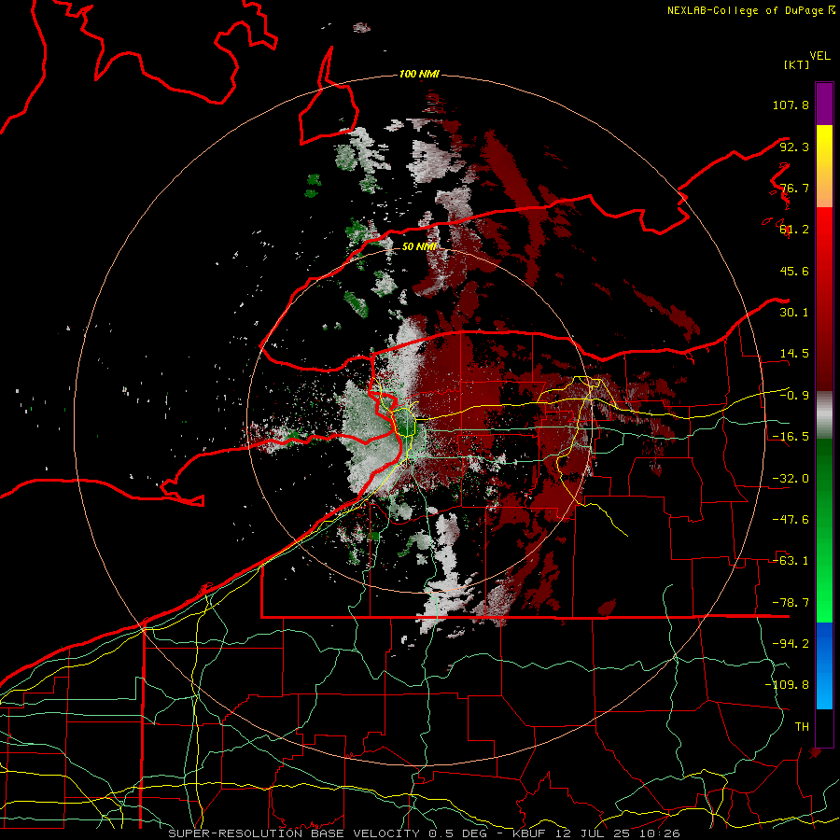This screenshot has height=840, width=840.
Task: Click the -94.2 velocity scale value
Action: point(791,644)
